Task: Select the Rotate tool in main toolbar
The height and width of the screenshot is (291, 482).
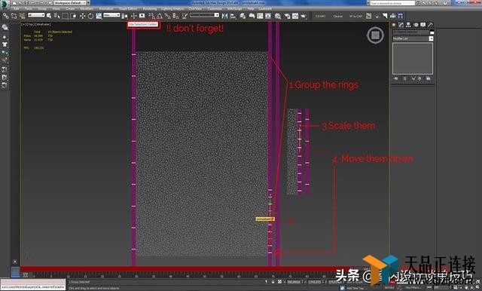Action: pyautogui.click(x=90, y=16)
